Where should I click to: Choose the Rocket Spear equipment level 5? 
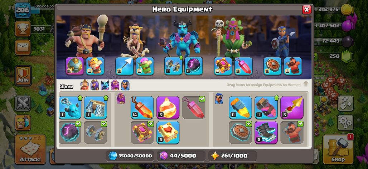292,108
